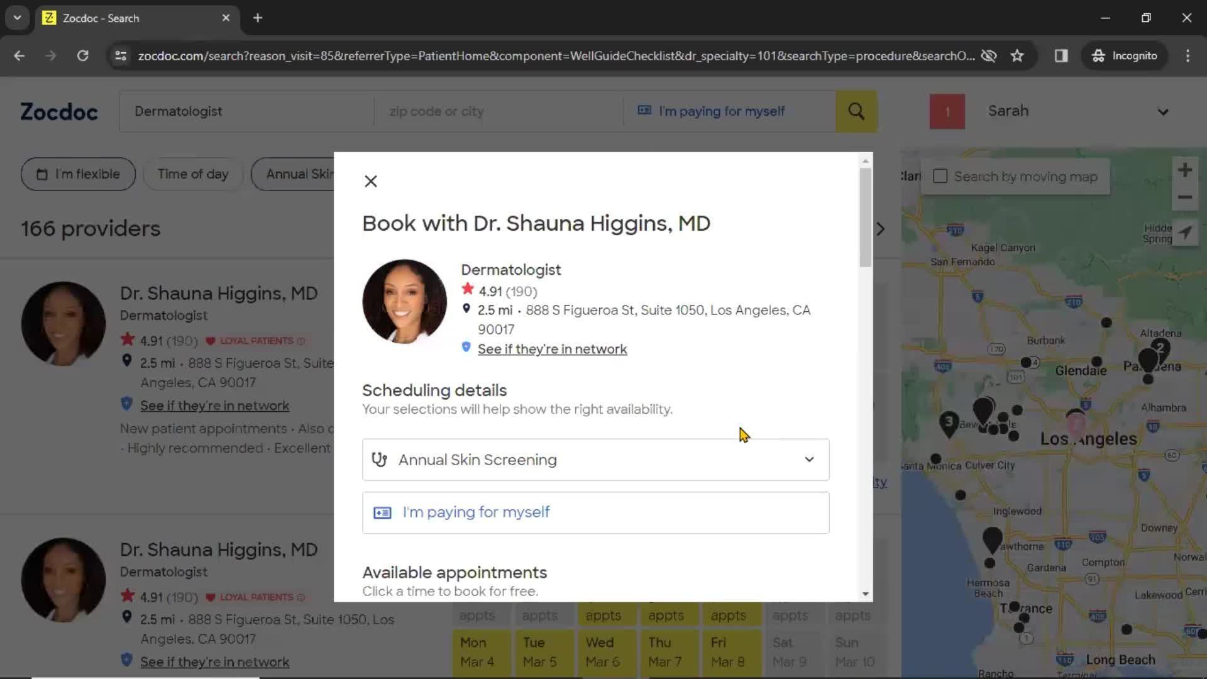Click the address bar URL

(x=556, y=55)
